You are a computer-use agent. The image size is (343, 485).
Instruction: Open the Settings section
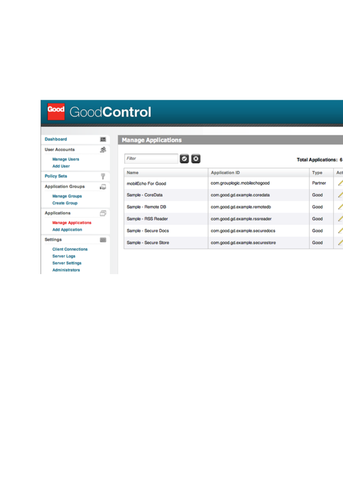(53, 240)
